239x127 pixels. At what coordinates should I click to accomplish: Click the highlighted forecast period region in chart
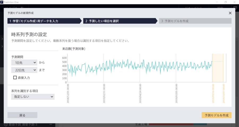[218, 68]
